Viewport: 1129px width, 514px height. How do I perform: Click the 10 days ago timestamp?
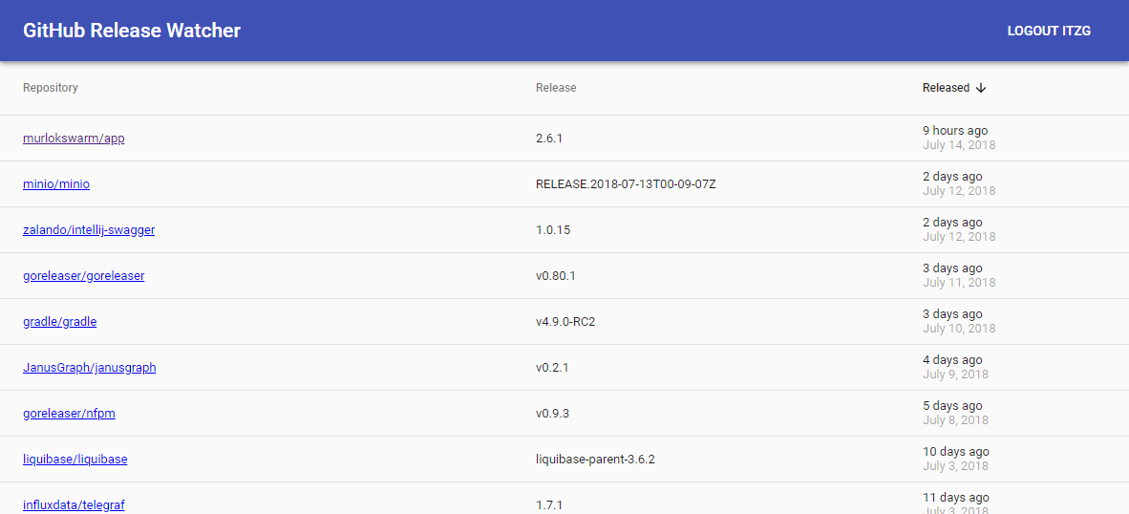[x=956, y=451]
